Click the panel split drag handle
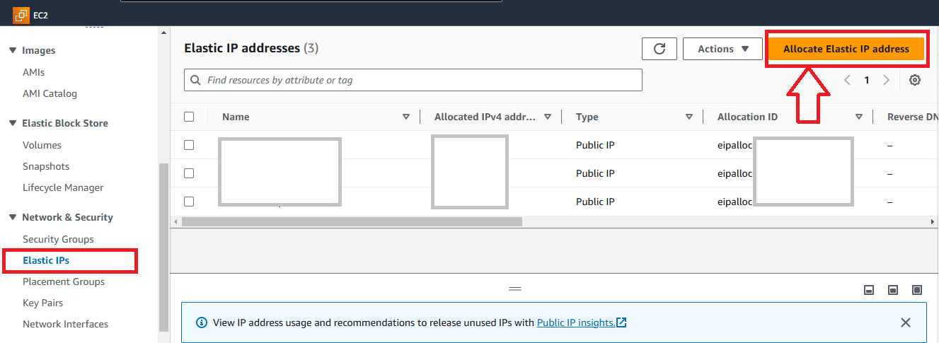Viewport: 939px width, 343px height. point(515,289)
